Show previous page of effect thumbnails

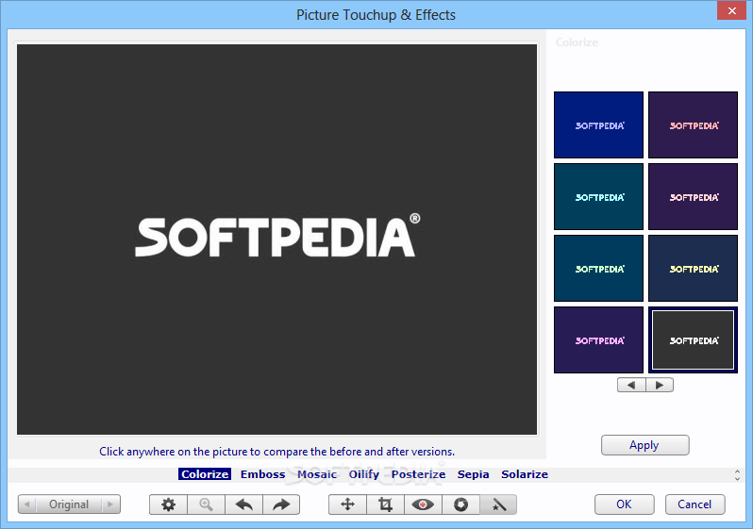[x=631, y=385]
